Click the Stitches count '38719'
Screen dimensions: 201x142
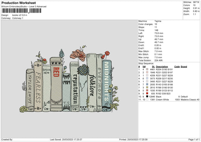[196, 2]
